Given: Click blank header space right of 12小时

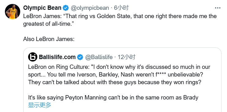Looking at the screenshot, I should [x=178, y=57].
